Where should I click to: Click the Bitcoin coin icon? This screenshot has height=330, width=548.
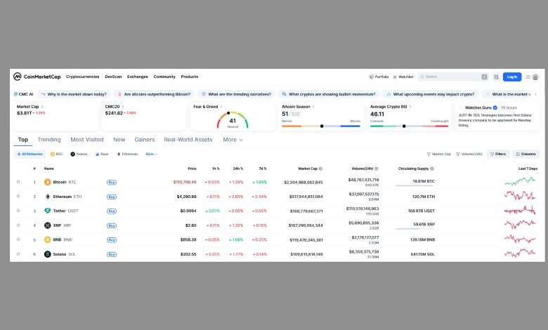(x=48, y=182)
